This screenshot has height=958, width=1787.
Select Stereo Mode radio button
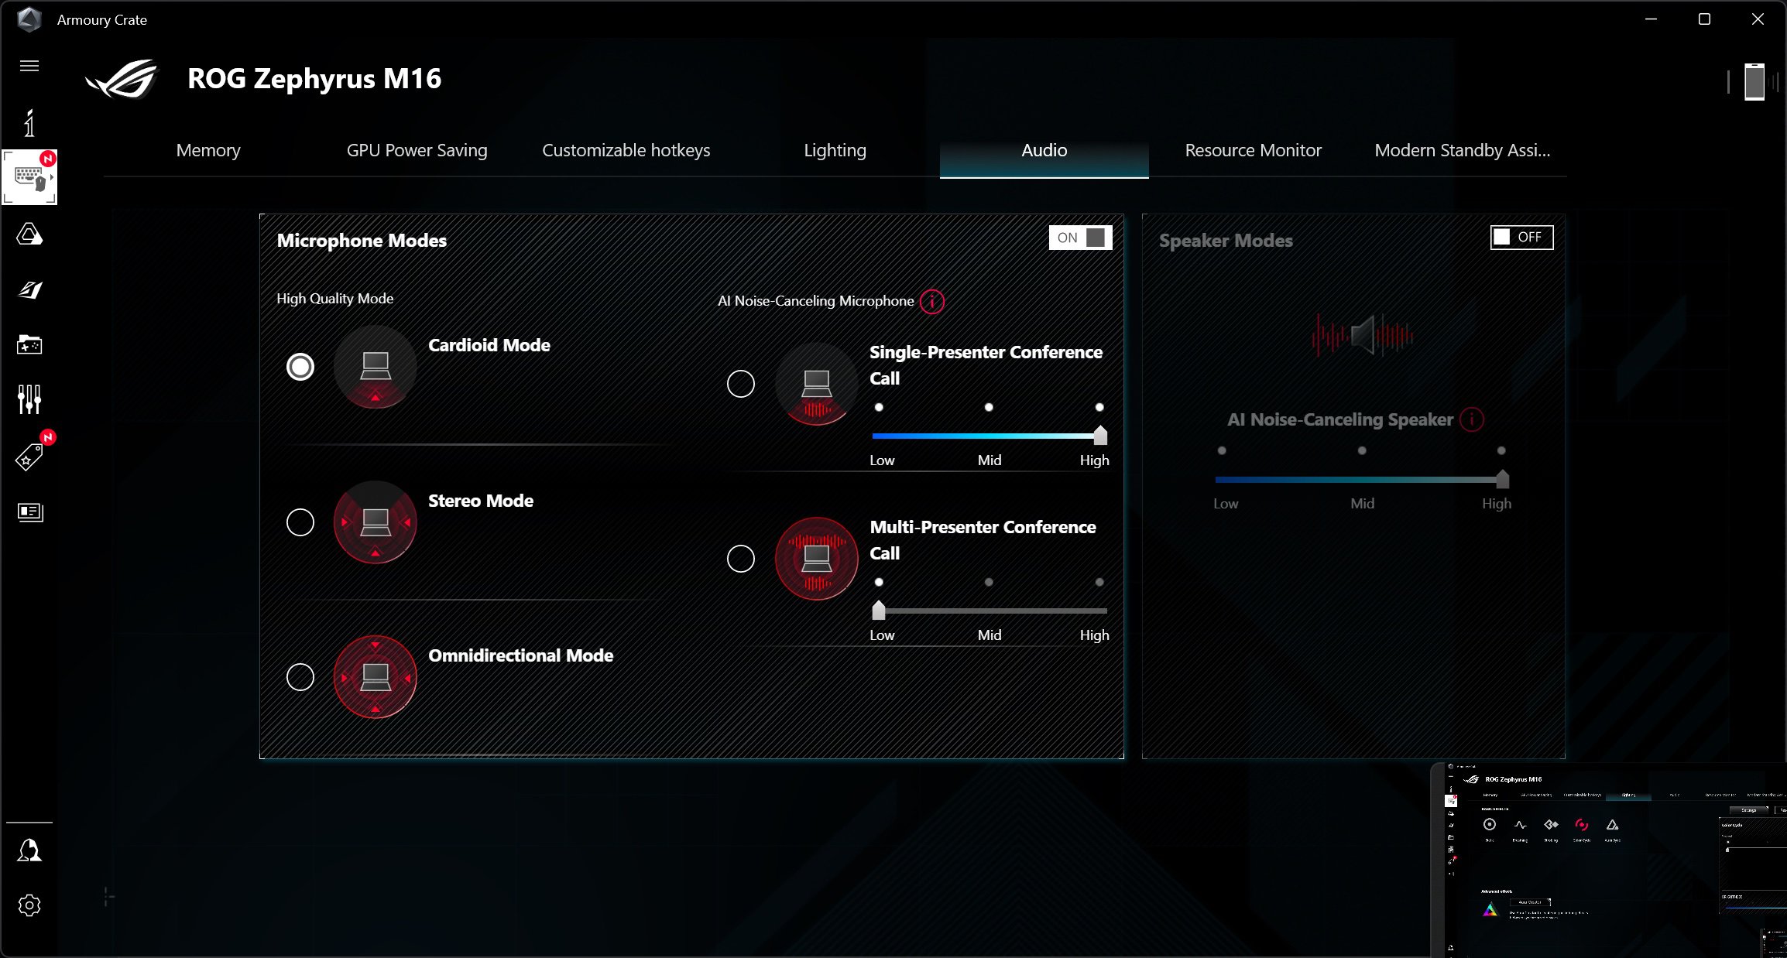tap(300, 521)
